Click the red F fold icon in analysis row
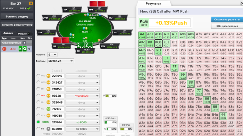The height and width of the screenshot is (136, 243). [x=4, y=49]
